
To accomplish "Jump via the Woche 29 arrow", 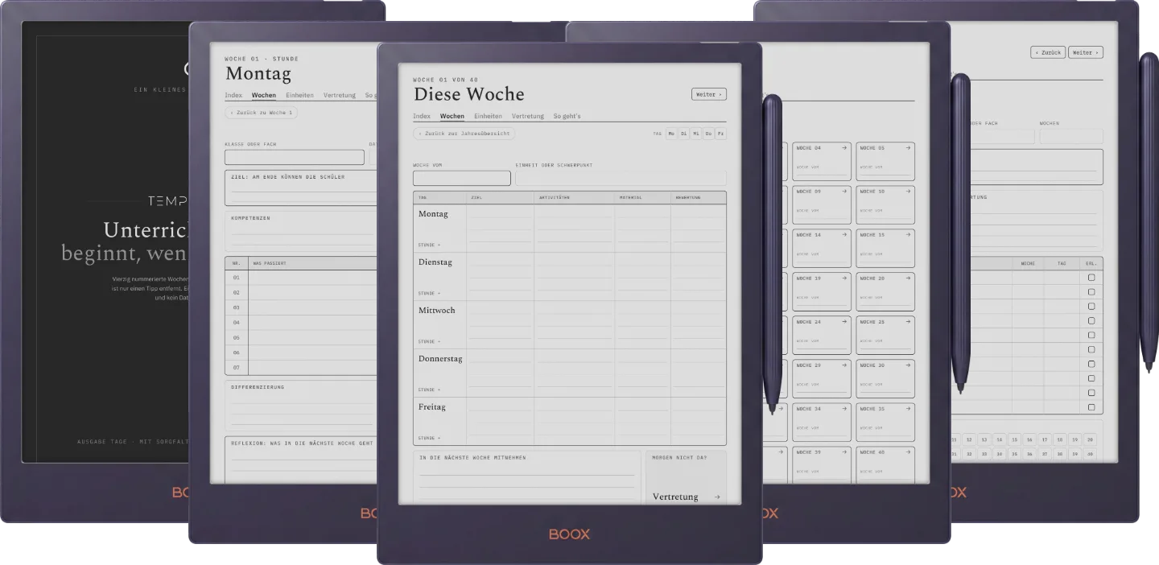I will [844, 365].
